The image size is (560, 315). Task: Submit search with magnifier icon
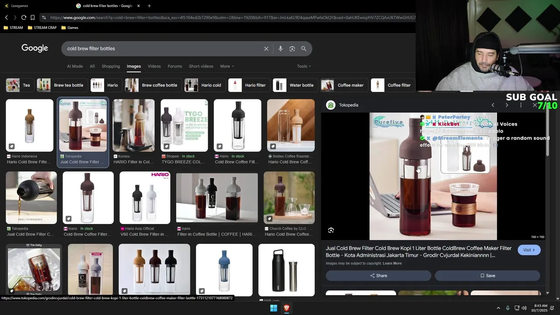pos(304,49)
